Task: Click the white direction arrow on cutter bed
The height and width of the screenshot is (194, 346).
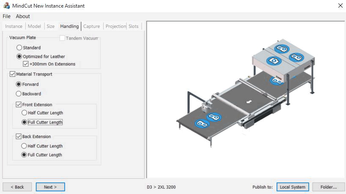Action: click(249, 102)
